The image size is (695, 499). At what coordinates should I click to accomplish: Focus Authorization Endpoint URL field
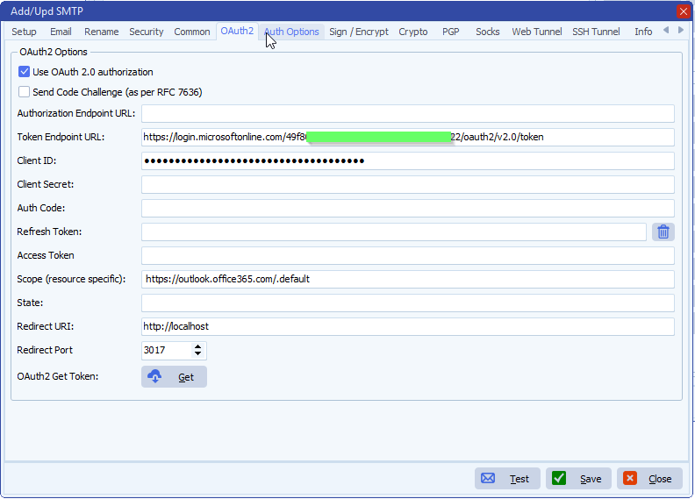[408, 114]
